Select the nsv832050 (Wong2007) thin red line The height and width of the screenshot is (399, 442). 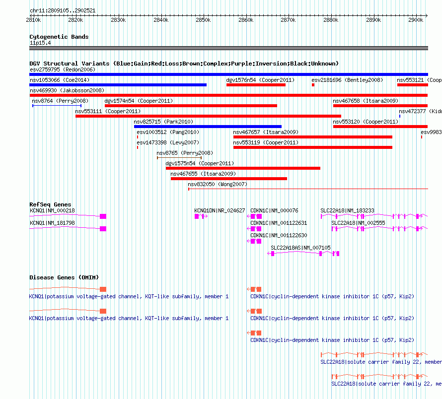tap(308, 189)
